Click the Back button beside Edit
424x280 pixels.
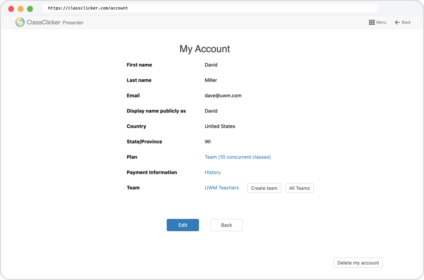click(x=227, y=225)
